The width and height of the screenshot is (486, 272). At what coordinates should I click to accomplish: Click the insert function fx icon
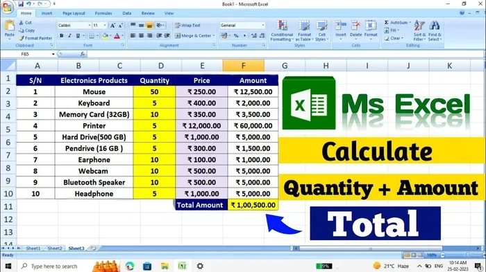82,54
